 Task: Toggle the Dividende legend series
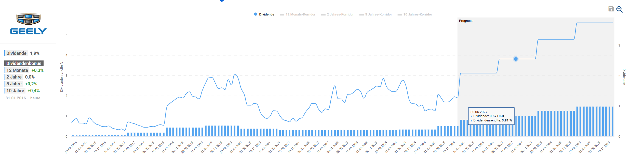[264, 14]
